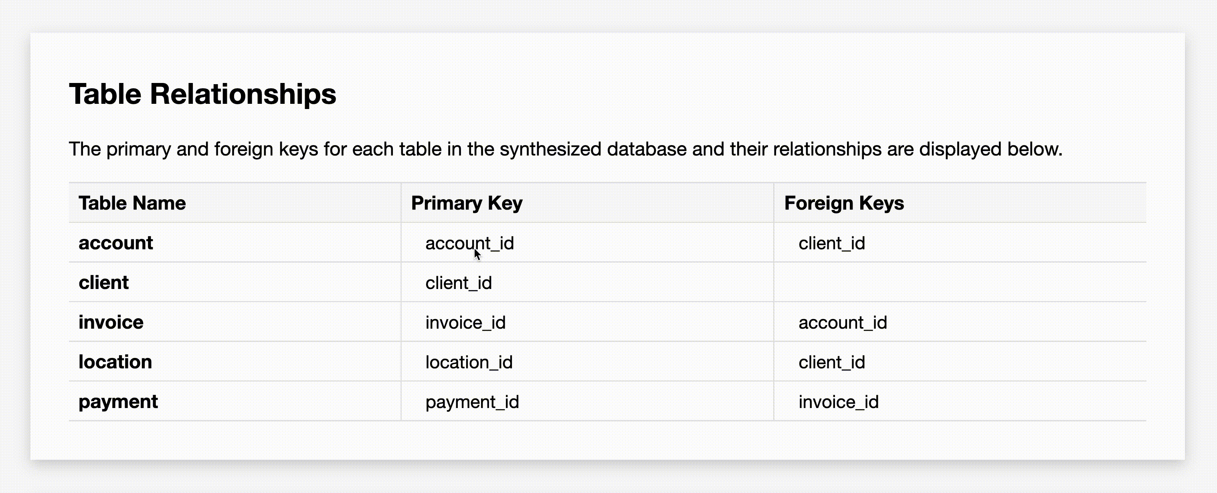
Task: Select the invoice table name
Action: coord(111,322)
